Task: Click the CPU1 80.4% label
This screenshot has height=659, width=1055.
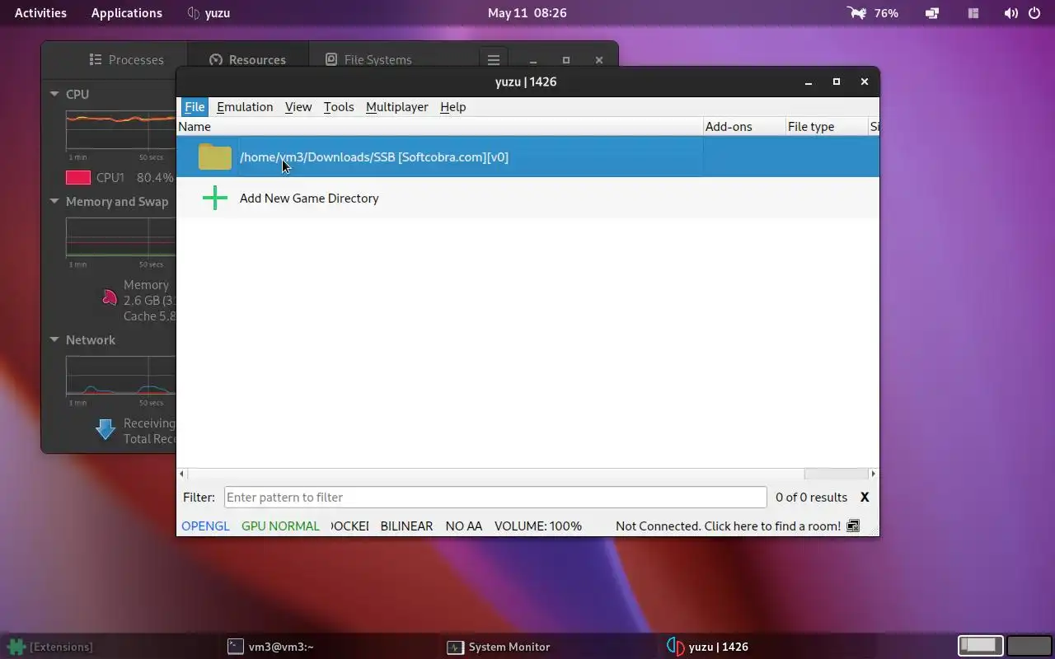Action: [x=134, y=177]
